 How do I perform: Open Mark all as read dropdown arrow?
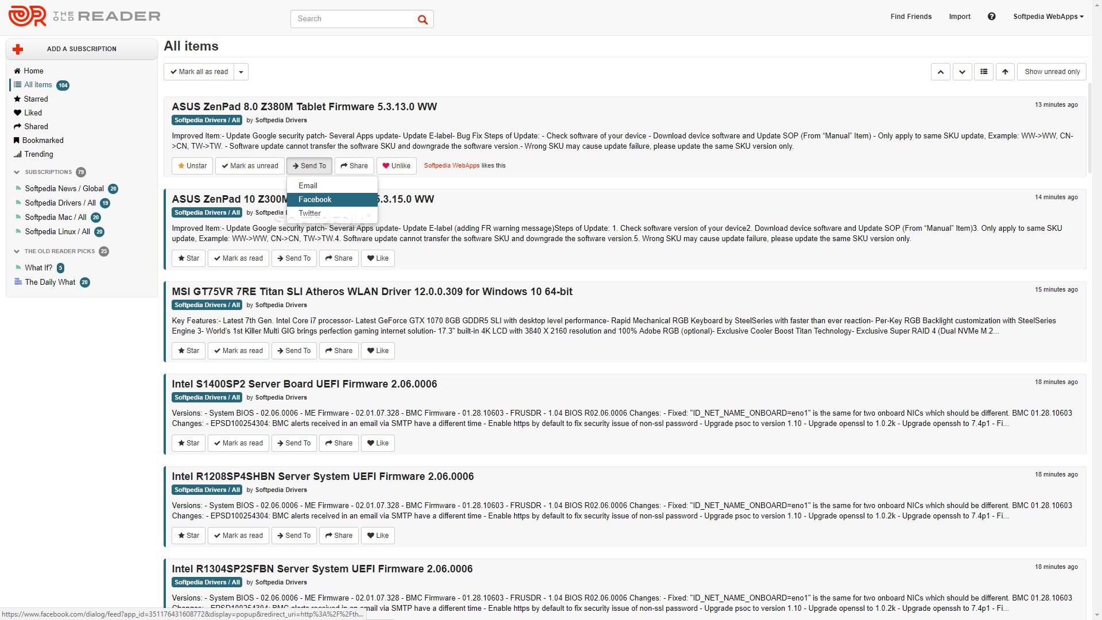241,72
